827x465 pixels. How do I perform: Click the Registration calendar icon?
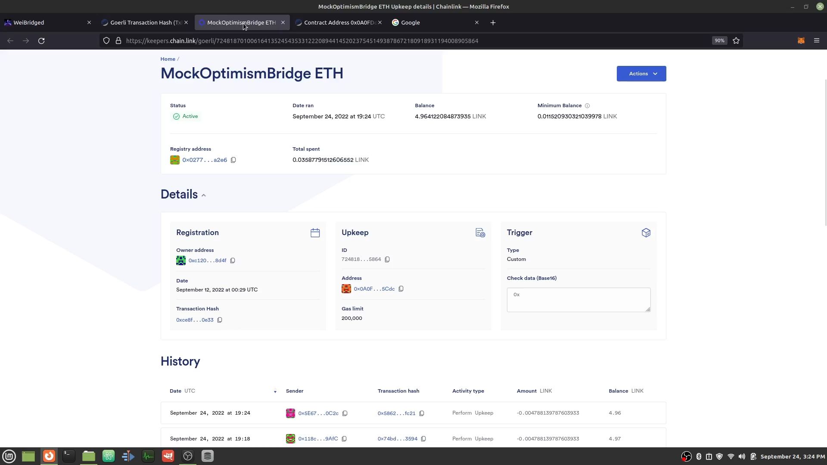click(315, 233)
